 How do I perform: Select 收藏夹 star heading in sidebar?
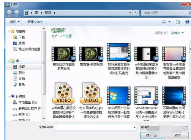[18, 31]
